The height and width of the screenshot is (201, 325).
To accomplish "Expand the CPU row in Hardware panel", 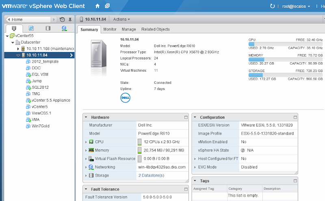I will (86, 142).
